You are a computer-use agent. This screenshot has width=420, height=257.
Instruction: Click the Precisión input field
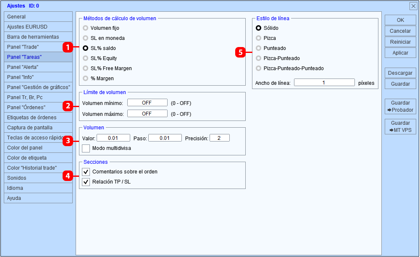219,138
